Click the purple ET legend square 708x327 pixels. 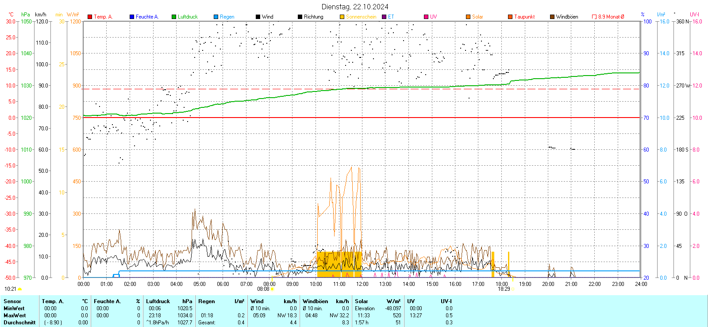[x=384, y=17]
